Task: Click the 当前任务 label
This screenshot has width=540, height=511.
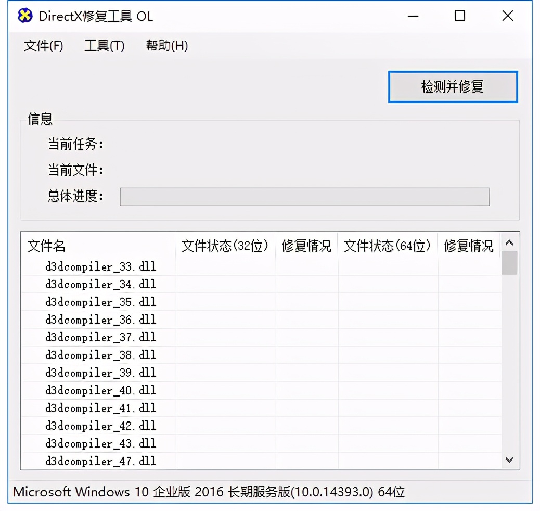Action: pyautogui.click(x=75, y=144)
